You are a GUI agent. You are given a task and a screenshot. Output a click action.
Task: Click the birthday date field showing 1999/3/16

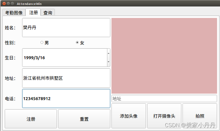click(65, 58)
